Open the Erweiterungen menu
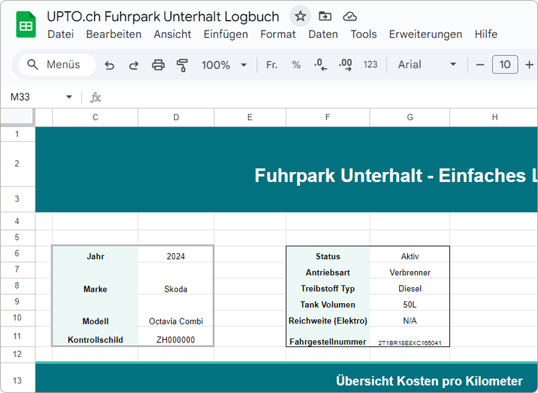 tap(425, 34)
